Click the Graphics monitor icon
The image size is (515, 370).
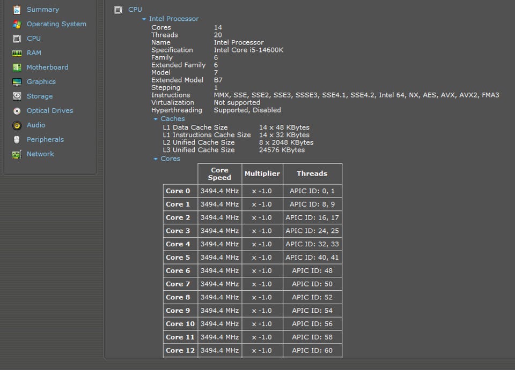tap(17, 82)
